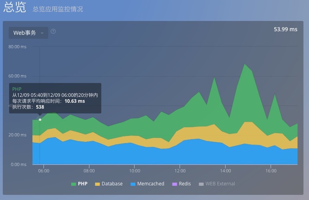309x200 pixels.
Task: Click the highlighted white data point marker
Action: (40, 119)
